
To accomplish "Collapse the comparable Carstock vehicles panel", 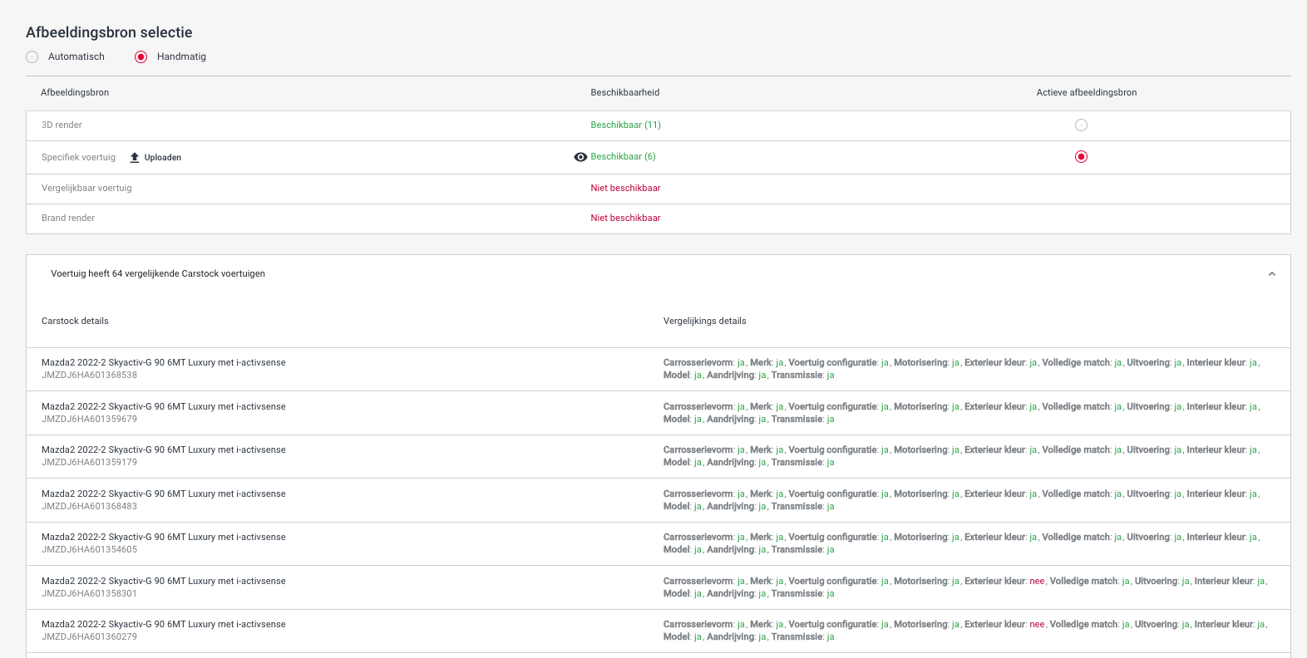I will 1271,274.
